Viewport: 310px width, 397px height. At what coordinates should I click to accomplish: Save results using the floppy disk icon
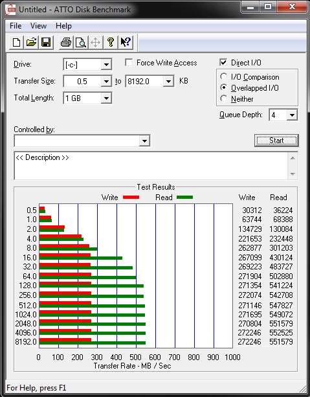click(46, 42)
